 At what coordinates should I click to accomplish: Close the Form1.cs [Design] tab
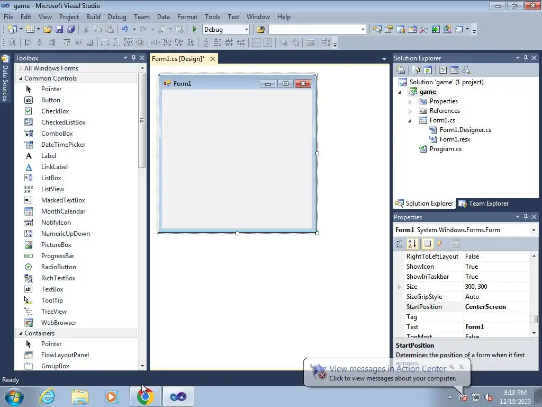[x=213, y=59]
